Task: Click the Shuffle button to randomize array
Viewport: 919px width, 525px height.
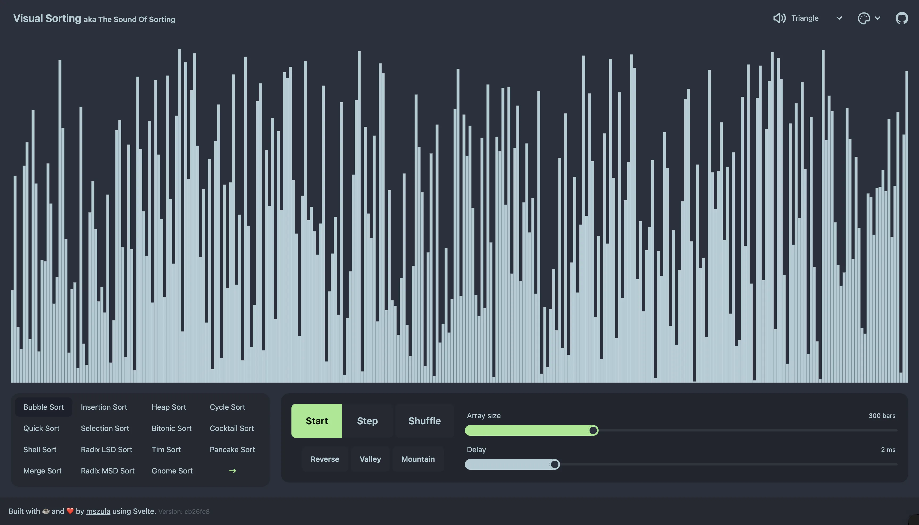Action: [x=424, y=421]
